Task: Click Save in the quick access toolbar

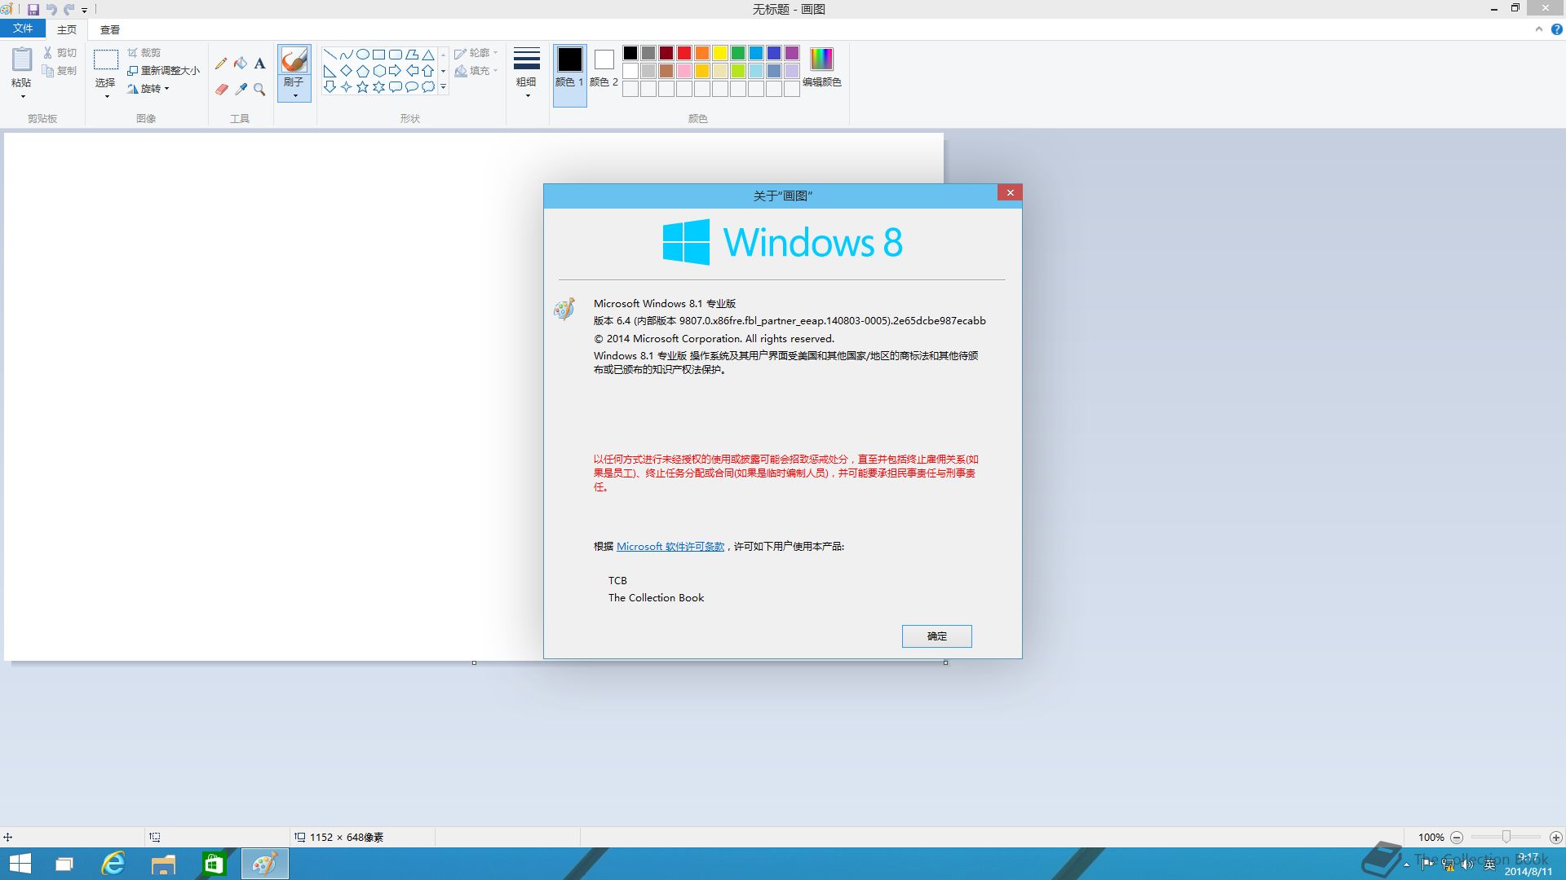Action: coord(33,10)
